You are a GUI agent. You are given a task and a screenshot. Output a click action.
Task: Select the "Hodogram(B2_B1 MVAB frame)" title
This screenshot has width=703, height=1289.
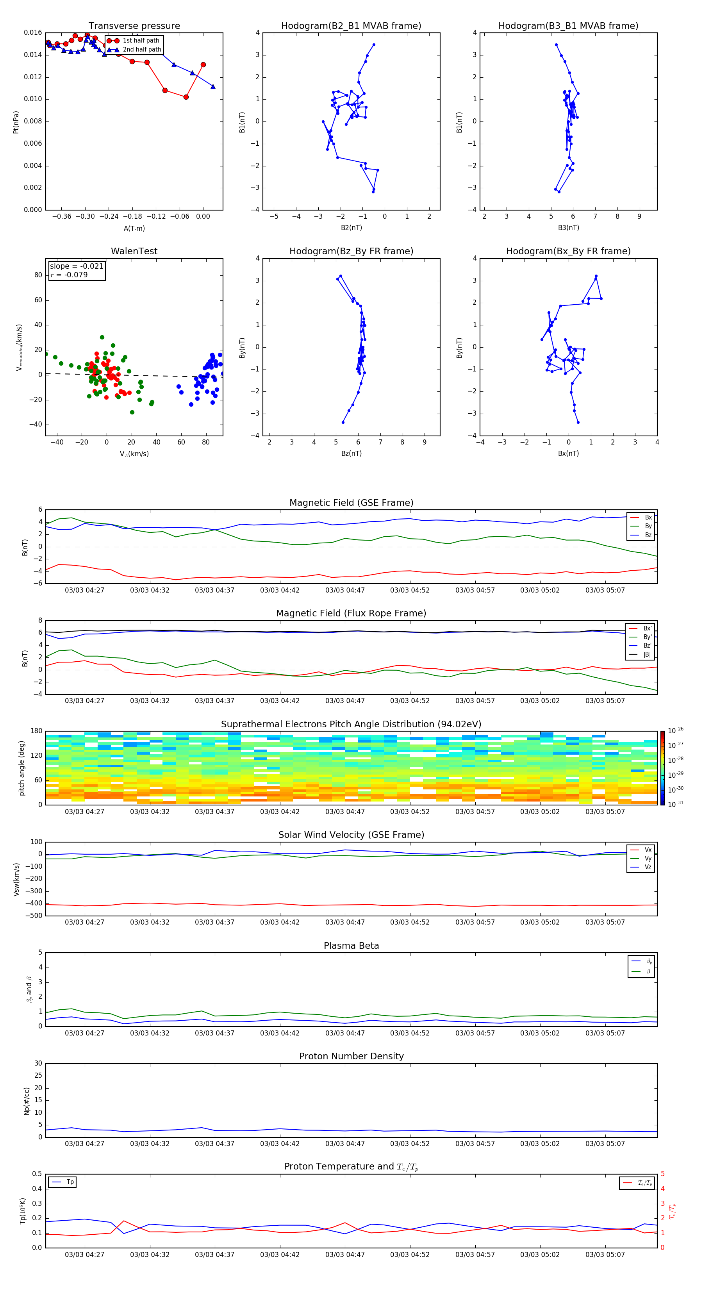pyautogui.click(x=351, y=25)
